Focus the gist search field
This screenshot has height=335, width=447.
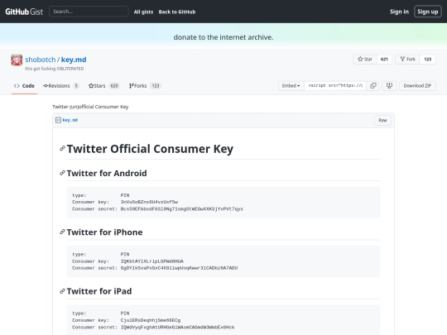89,12
